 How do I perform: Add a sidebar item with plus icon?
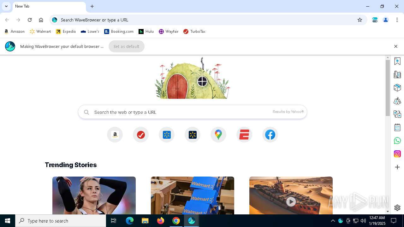coord(397,167)
